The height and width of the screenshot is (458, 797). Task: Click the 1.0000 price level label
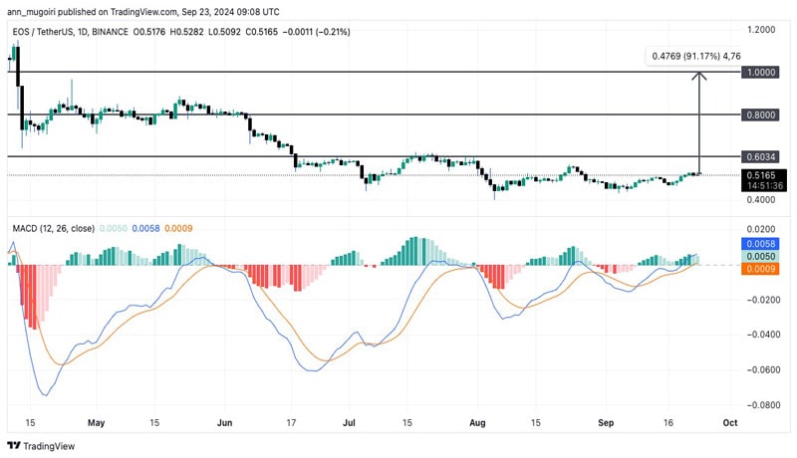(x=760, y=72)
